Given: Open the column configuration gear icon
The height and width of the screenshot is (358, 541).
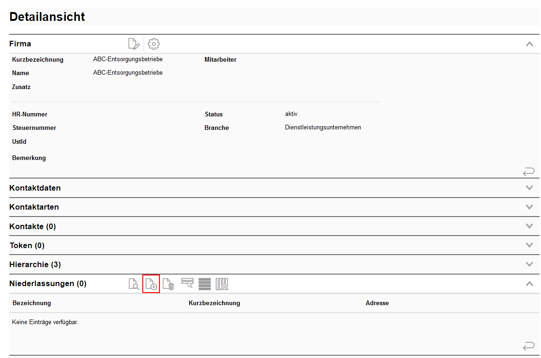Looking at the screenshot, I should pyautogui.click(x=222, y=284).
